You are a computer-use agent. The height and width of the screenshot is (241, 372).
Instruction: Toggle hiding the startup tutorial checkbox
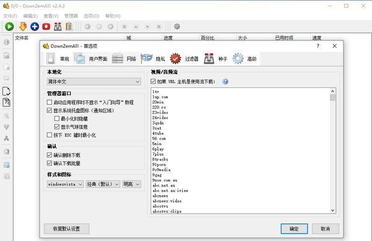pyautogui.click(x=50, y=102)
